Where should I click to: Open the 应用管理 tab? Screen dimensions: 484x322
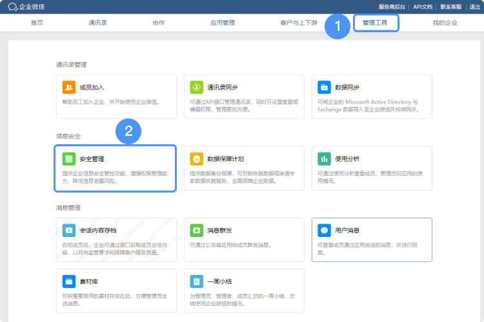pyautogui.click(x=223, y=23)
